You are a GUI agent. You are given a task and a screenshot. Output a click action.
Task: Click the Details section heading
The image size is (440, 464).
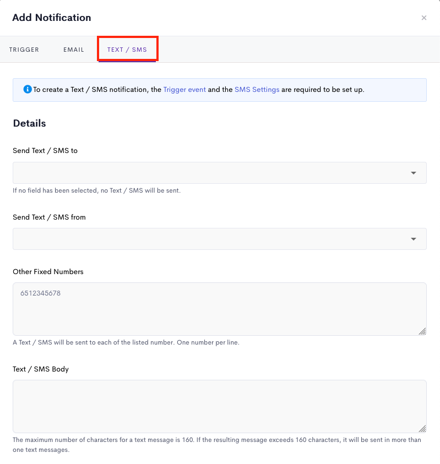(30, 123)
